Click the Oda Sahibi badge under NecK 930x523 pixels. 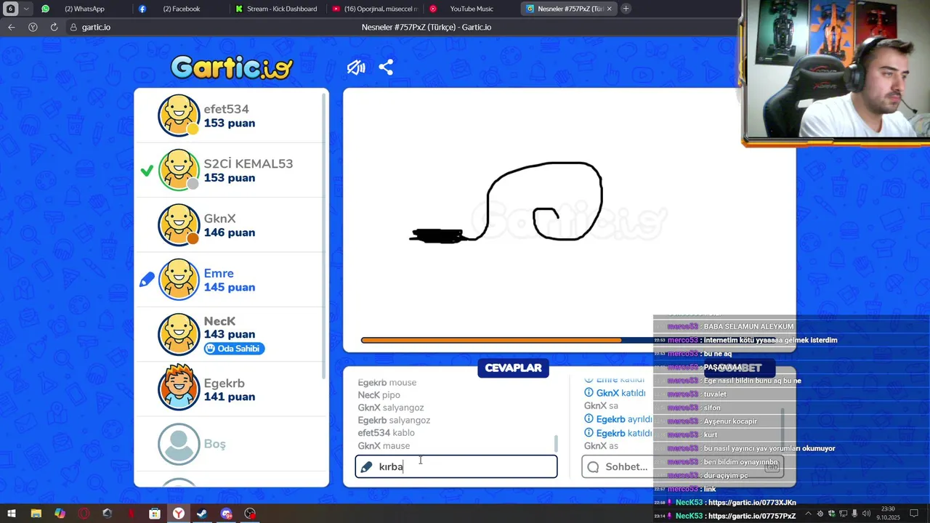tap(233, 349)
